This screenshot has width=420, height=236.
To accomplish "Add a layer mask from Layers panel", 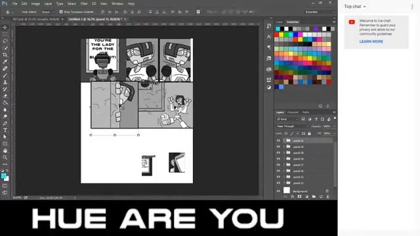I will 299,197.
